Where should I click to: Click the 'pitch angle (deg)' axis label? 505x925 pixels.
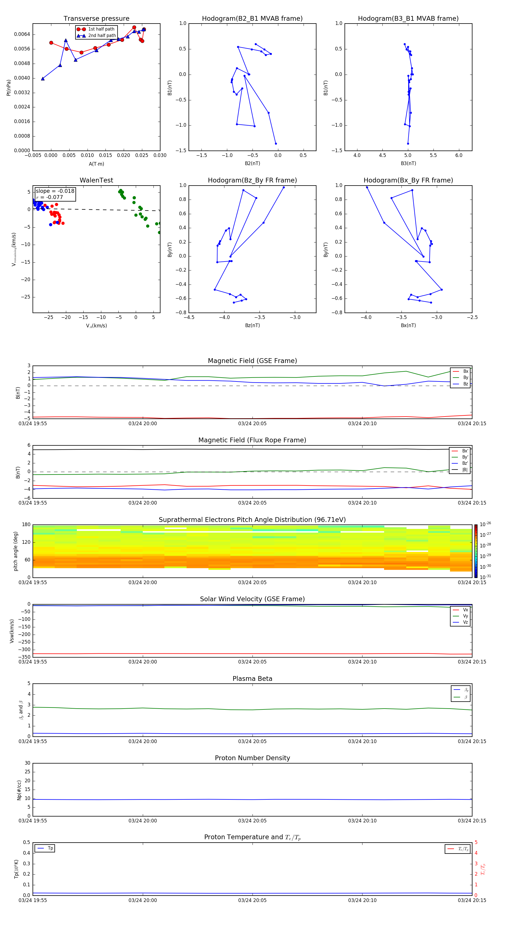click(15, 551)
